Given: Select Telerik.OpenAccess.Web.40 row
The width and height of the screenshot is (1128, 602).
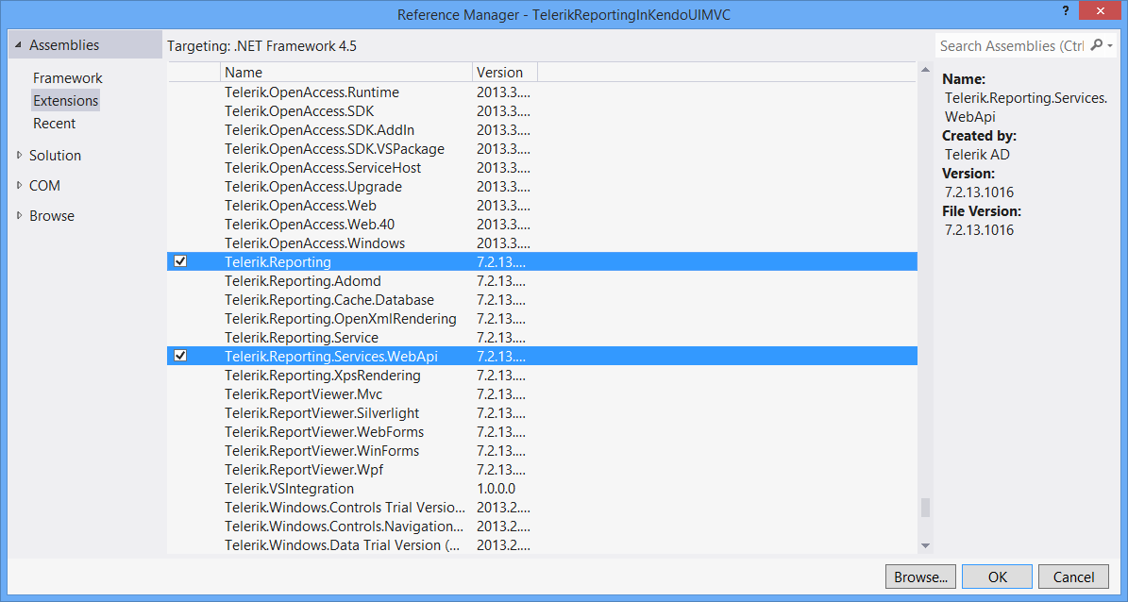Looking at the screenshot, I should pos(542,224).
